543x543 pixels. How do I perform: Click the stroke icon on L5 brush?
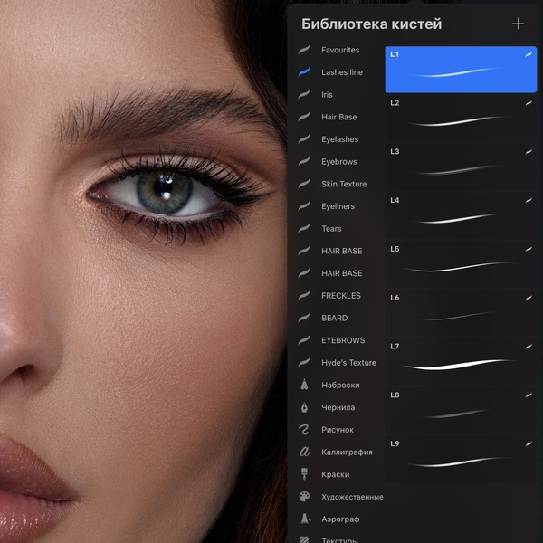[529, 249]
